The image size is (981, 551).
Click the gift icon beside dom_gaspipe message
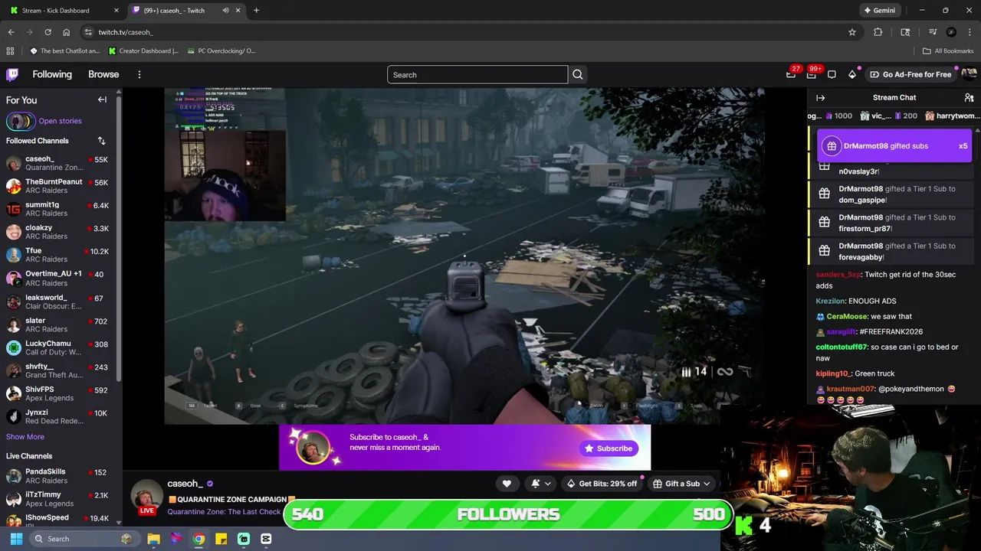[824, 194]
